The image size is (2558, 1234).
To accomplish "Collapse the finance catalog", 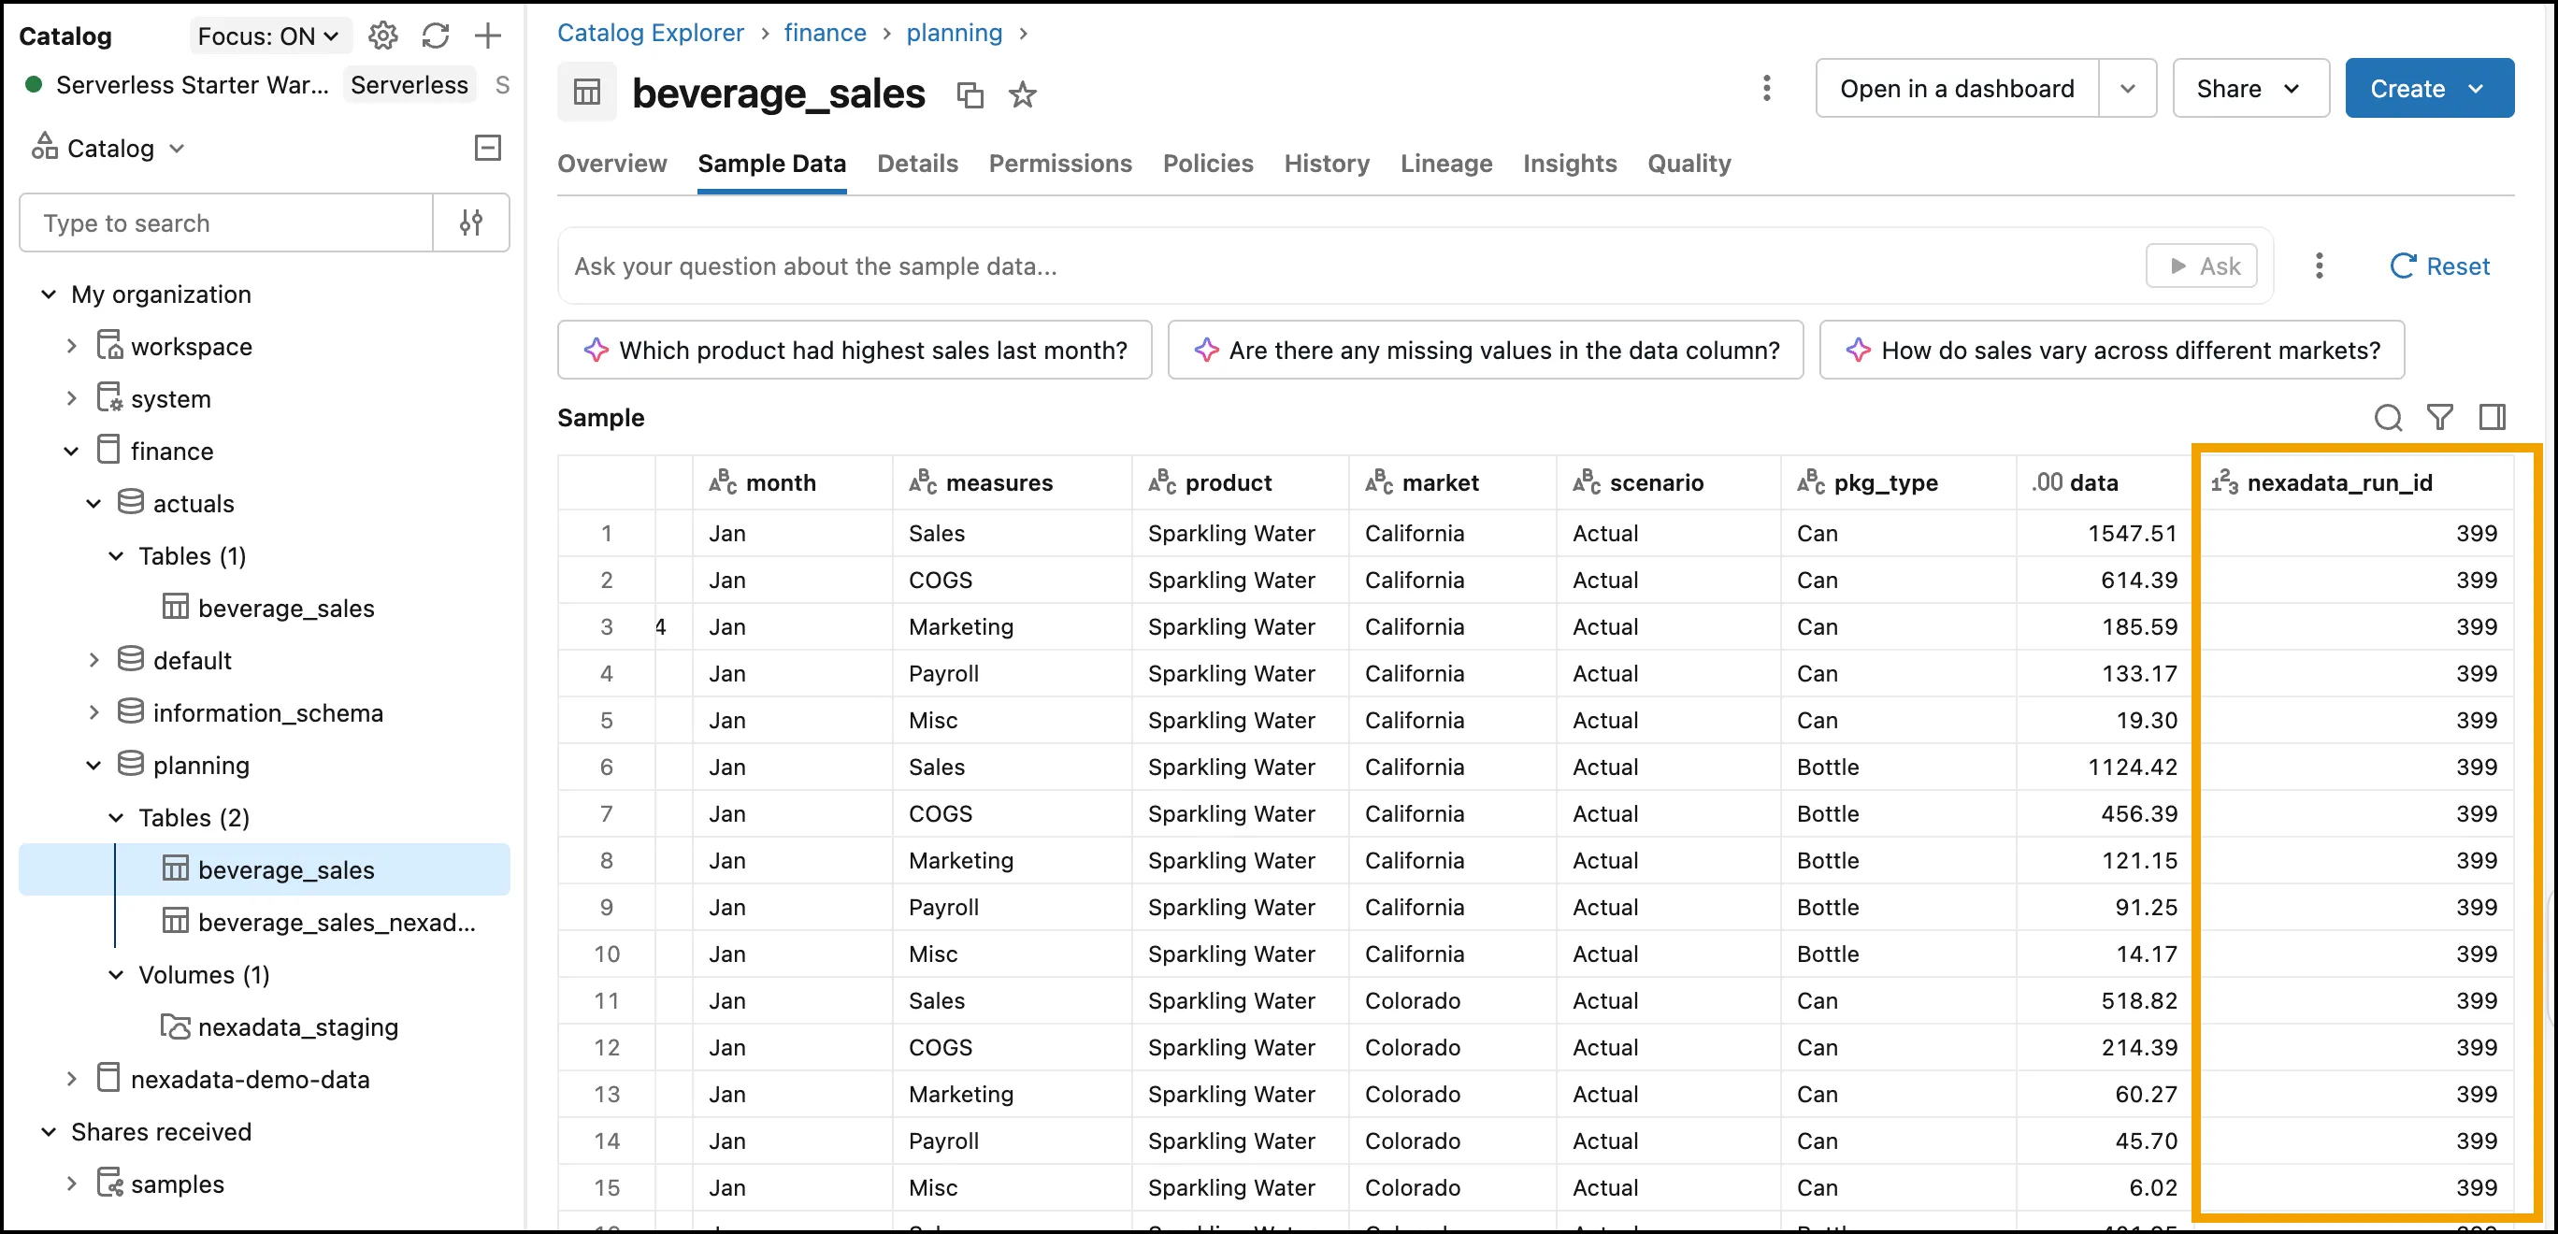I will click(71, 451).
